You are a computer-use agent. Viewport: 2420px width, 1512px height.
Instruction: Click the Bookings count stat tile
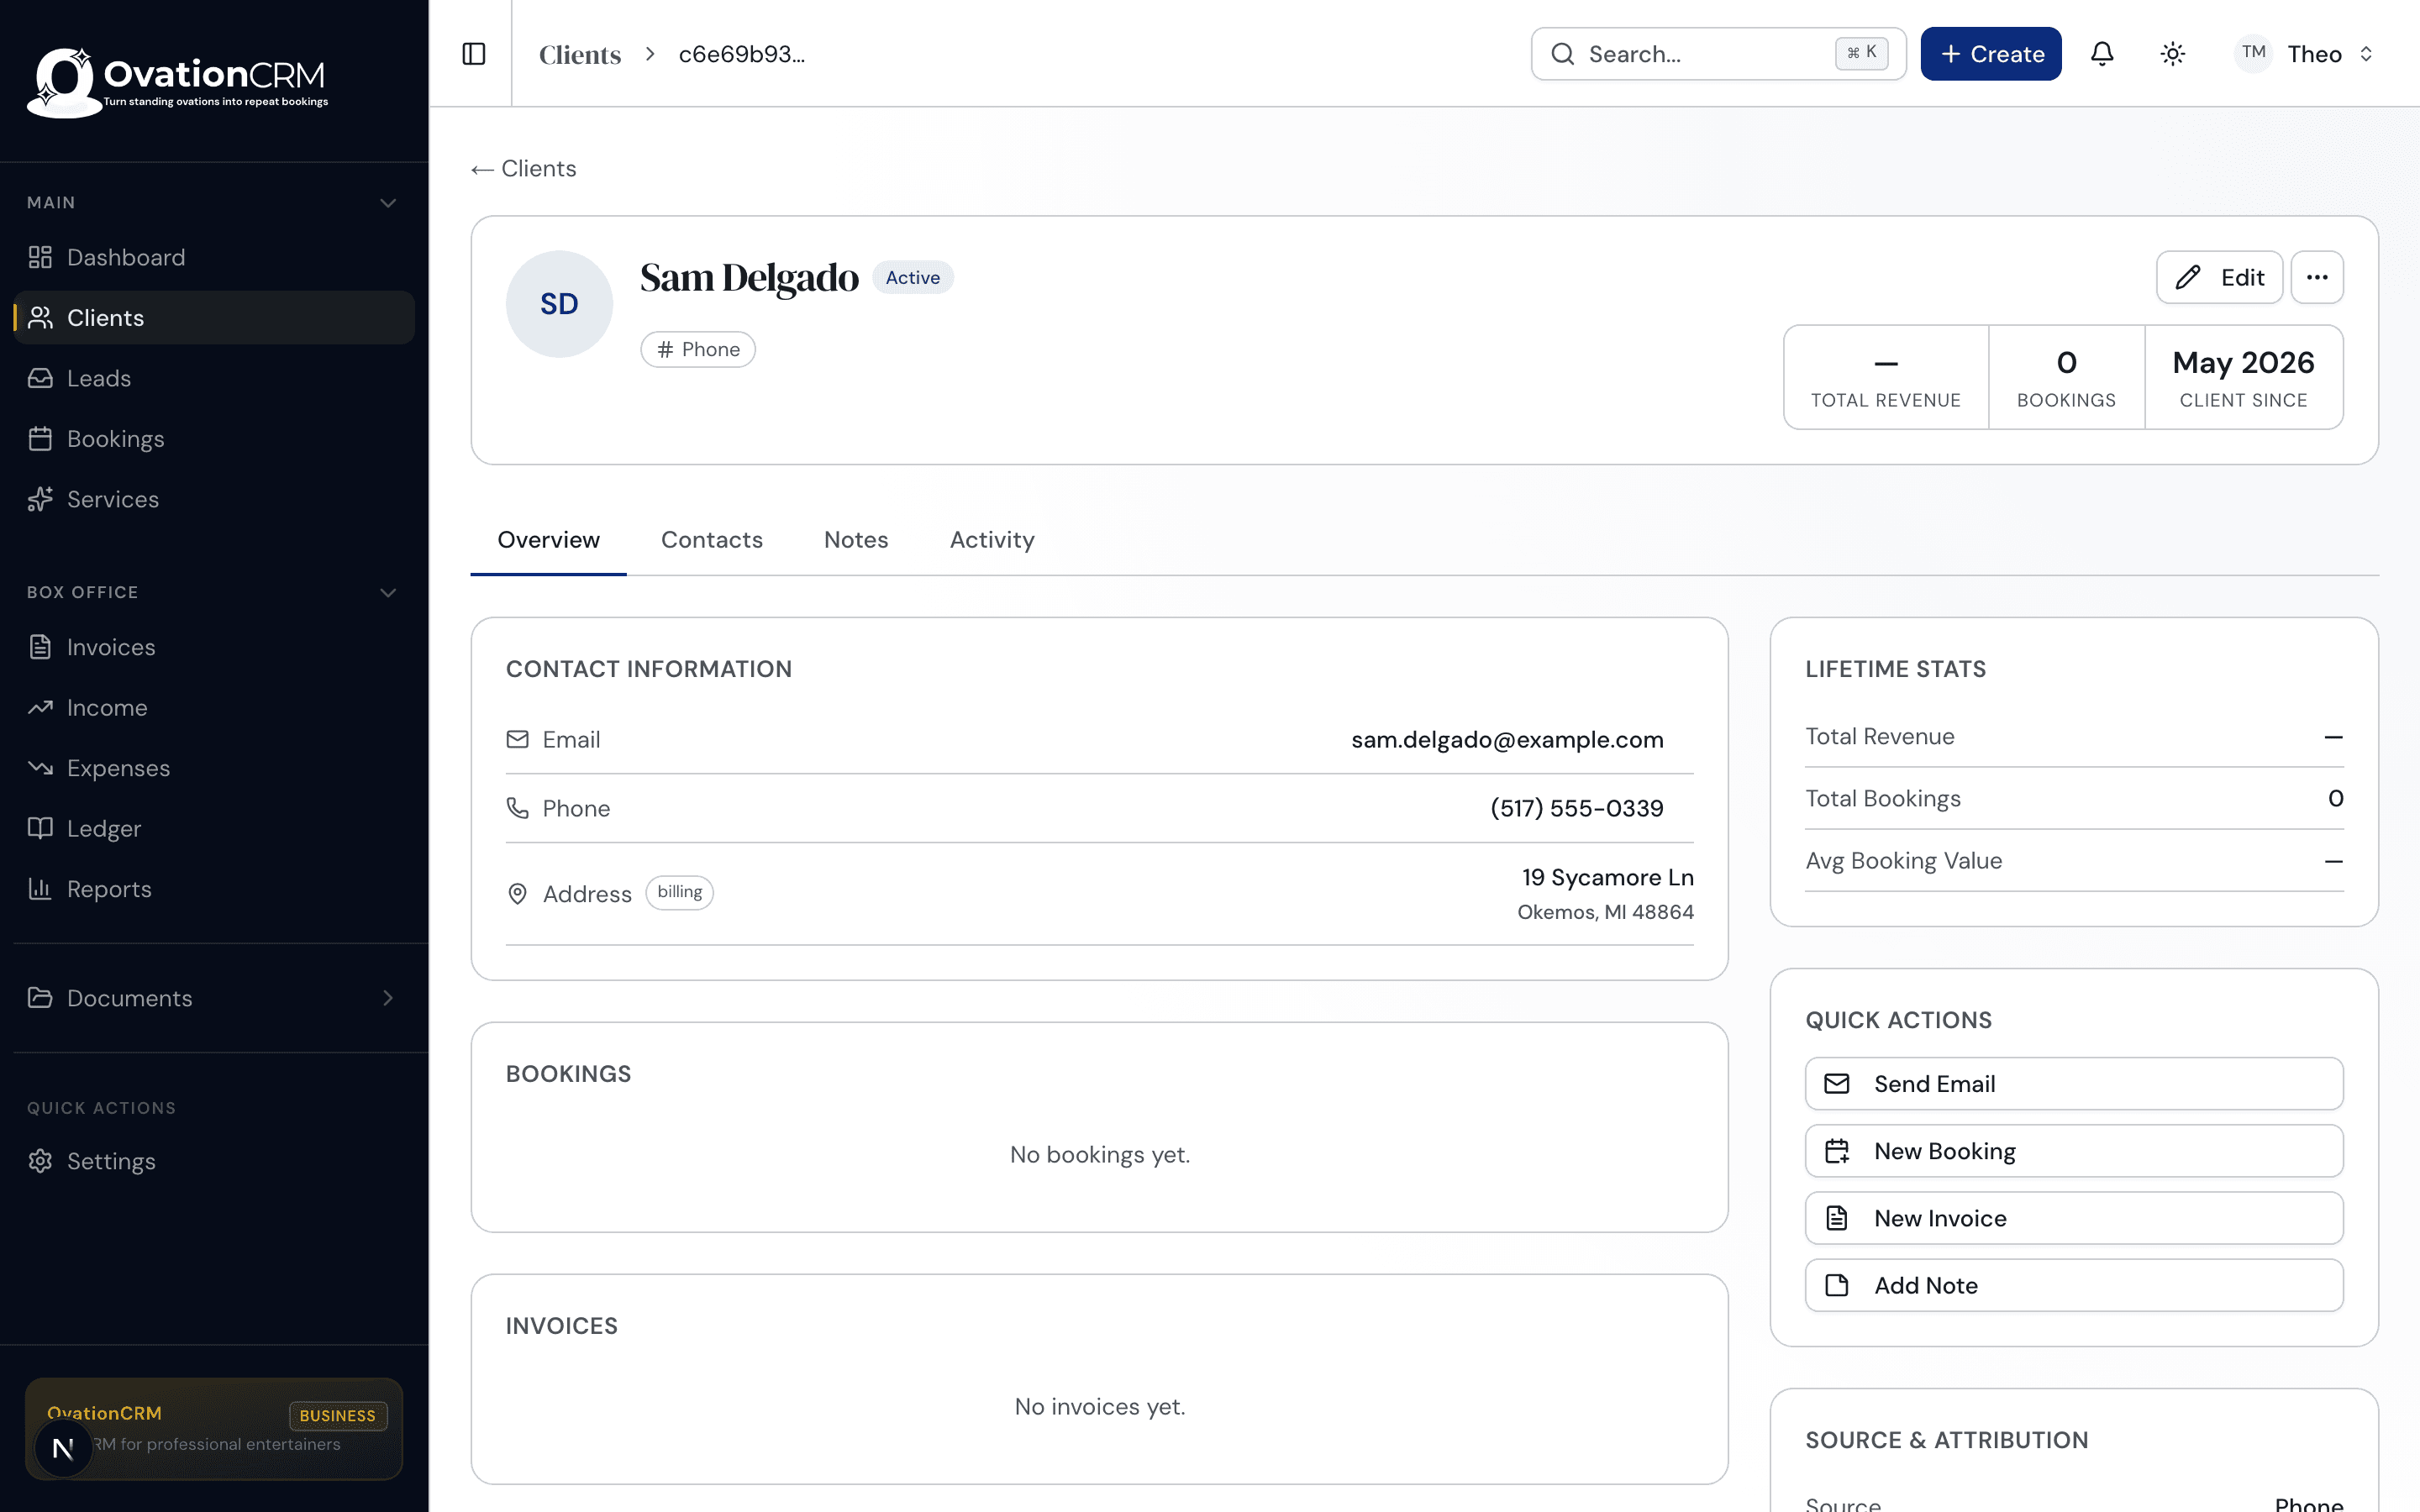pyautogui.click(x=2066, y=378)
